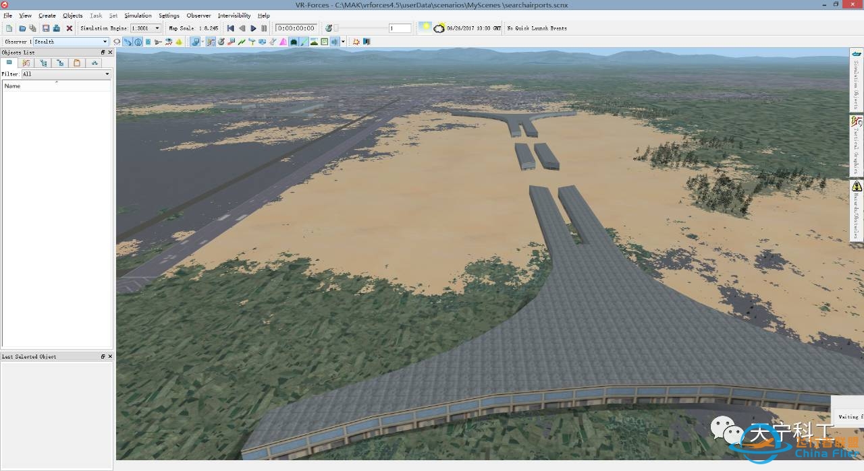
Task: Click the pink cone marker icon on the toolbar
Action: click(x=282, y=41)
